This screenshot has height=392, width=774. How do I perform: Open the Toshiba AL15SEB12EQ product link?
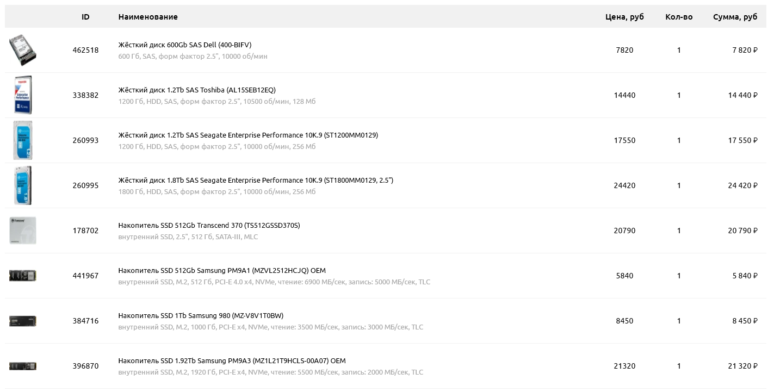click(x=197, y=90)
